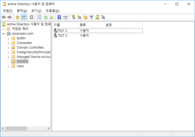
Task: Expand the ForeignSecurityPrincipals node
Action: click(8, 52)
